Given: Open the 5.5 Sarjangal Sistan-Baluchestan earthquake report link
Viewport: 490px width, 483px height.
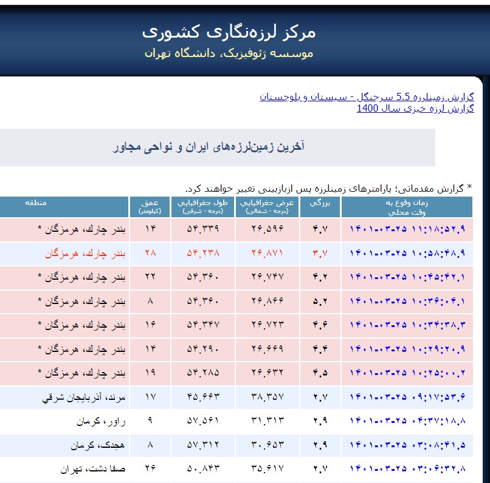Looking at the screenshot, I should click(x=367, y=97).
